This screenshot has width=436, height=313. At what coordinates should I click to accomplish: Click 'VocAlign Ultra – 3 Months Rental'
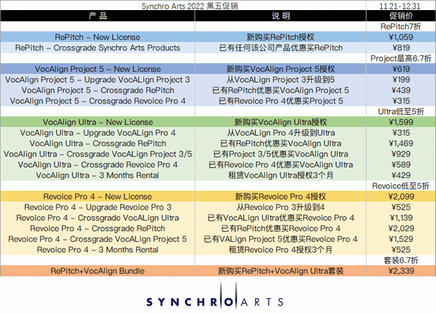(x=97, y=175)
